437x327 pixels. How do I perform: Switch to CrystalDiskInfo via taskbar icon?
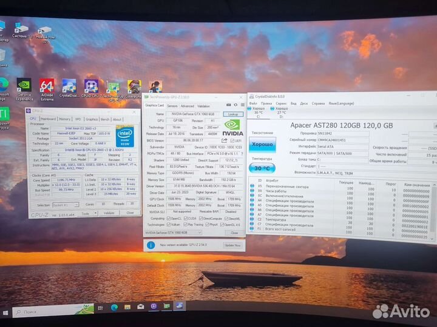click(x=179, y=306)
